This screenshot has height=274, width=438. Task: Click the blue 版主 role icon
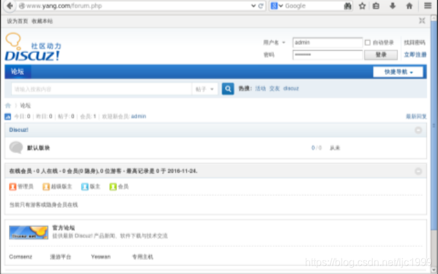pyautogui.click(x=85, y=186)
